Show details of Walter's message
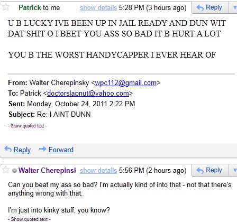Image resolution: width=237 pixels, height=222 pixels. (x=98, y=170)
